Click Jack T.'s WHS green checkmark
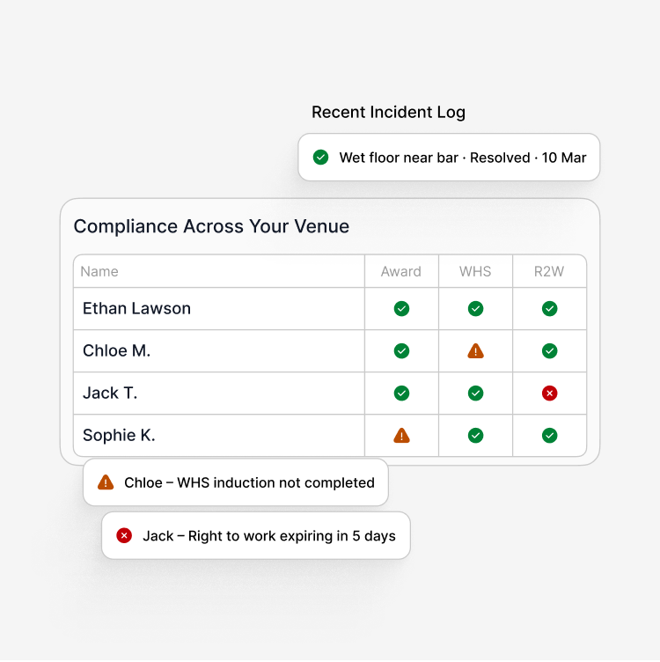660x662 pixels. click(x=475, y=393)
